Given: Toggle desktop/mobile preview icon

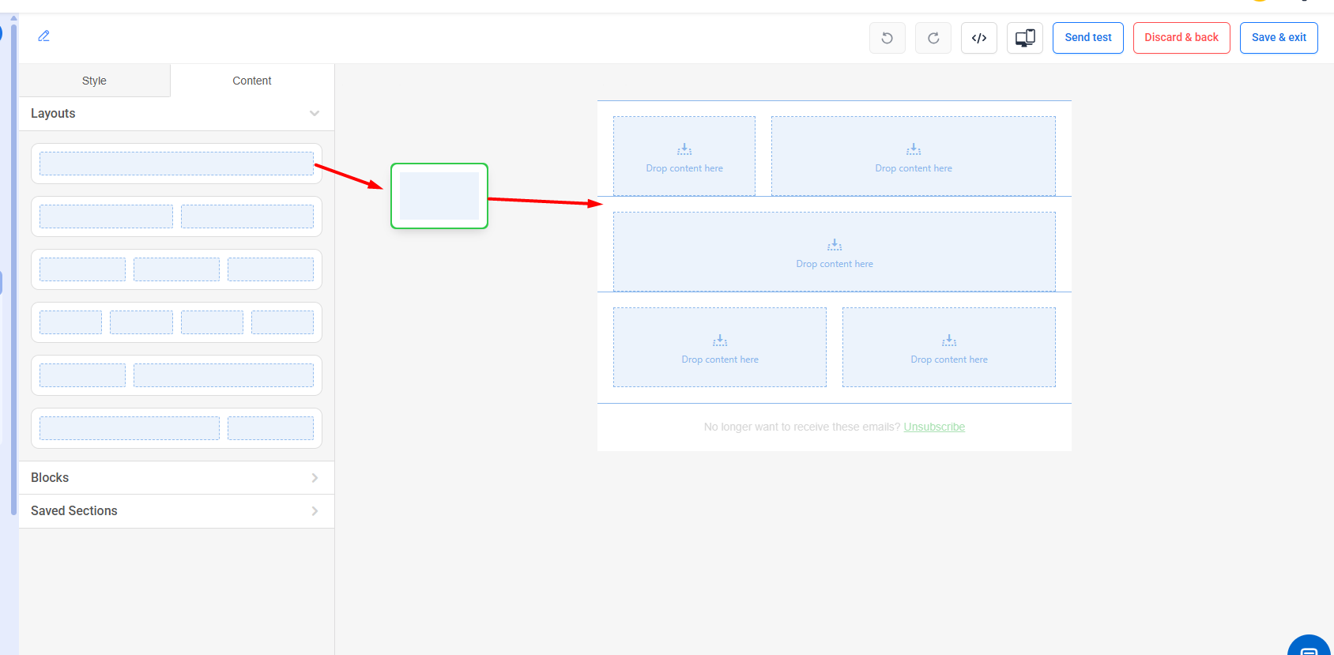Looking at the screenshot, I should (x=1024, y=38).
